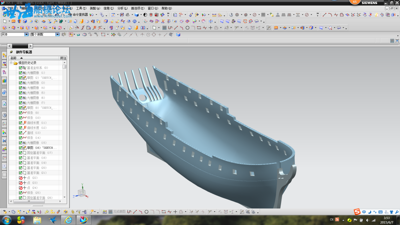Screen dimensions: 400x225
Task: Toggle checkbox for 基准坐标系 (0)
Action: pos(20,68)
